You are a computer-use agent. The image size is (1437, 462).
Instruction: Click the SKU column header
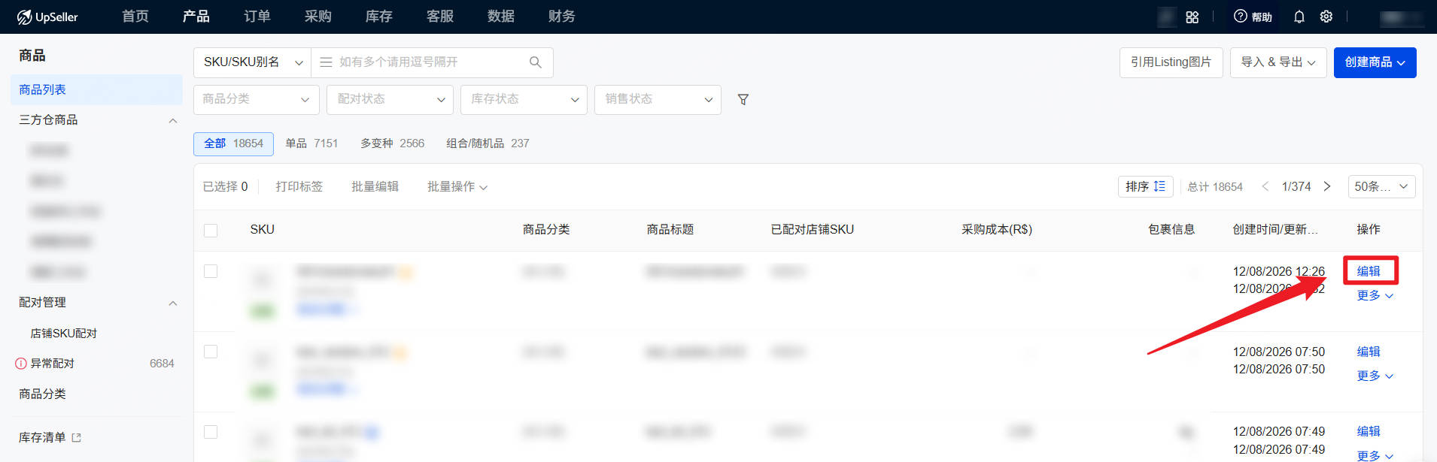[263, 230]
